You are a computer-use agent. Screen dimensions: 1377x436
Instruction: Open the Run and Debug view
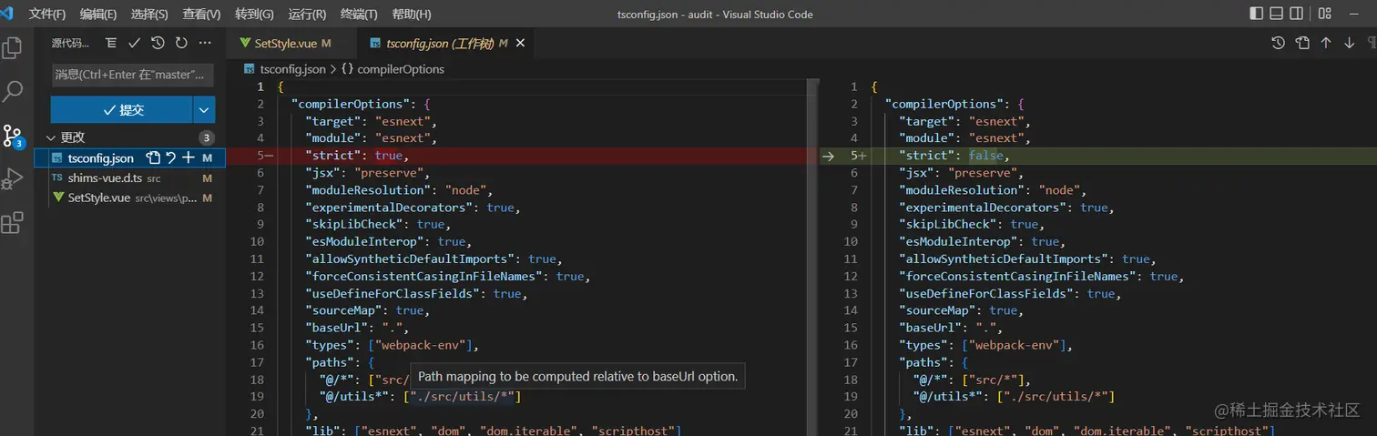point(13,178)
